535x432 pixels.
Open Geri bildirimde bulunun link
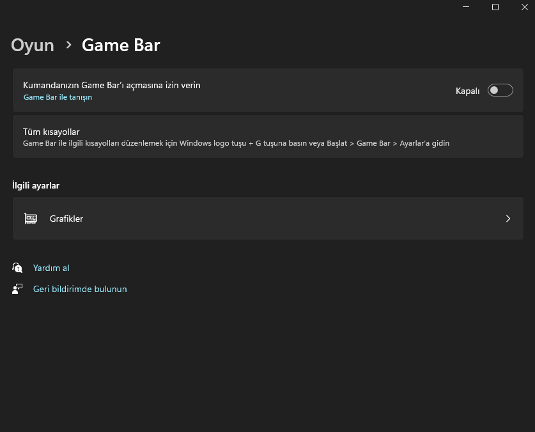point(80,289)
